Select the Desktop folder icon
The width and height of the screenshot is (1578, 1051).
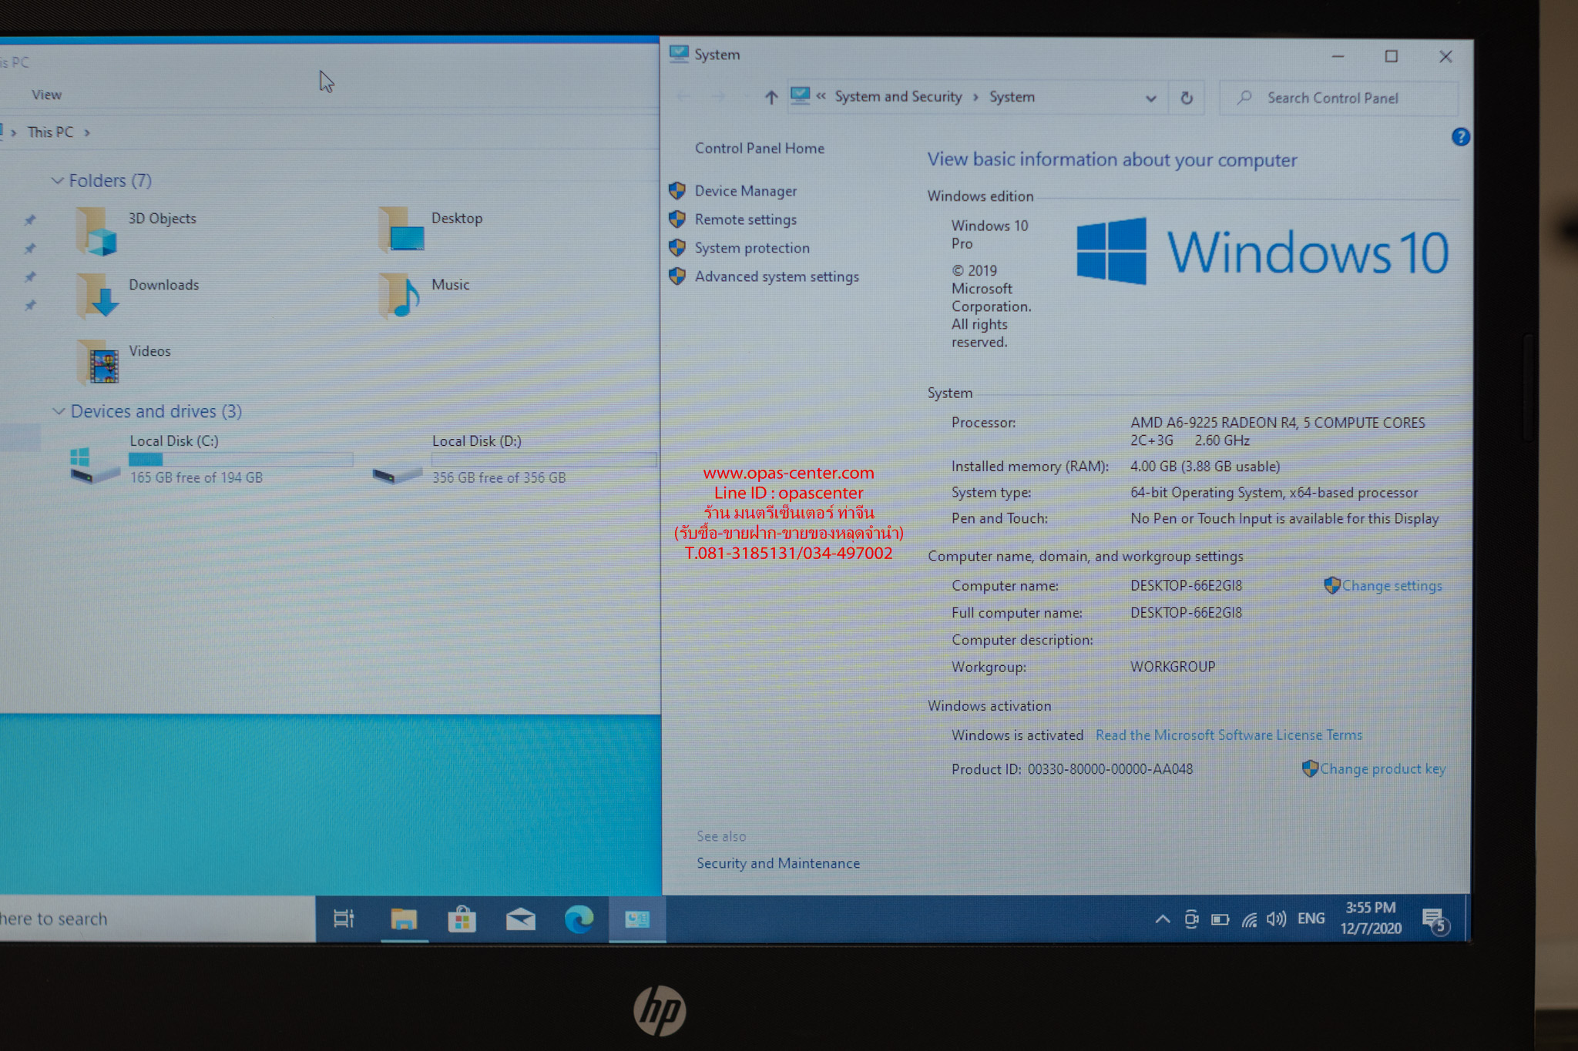pyautogui.click(x=401, y=229)
